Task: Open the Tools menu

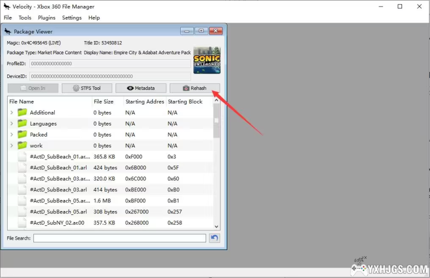Action: 25,18
